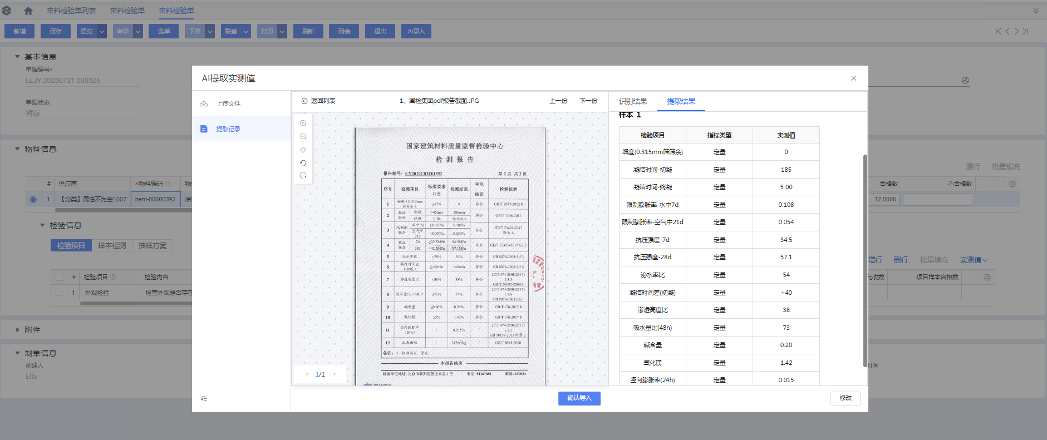Select the row 1 radio button in 物料信息

(33, 199)
